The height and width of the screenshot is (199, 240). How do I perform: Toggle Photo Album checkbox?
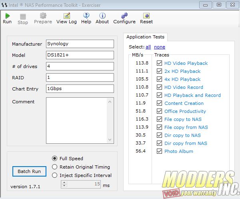coord(159,151)
